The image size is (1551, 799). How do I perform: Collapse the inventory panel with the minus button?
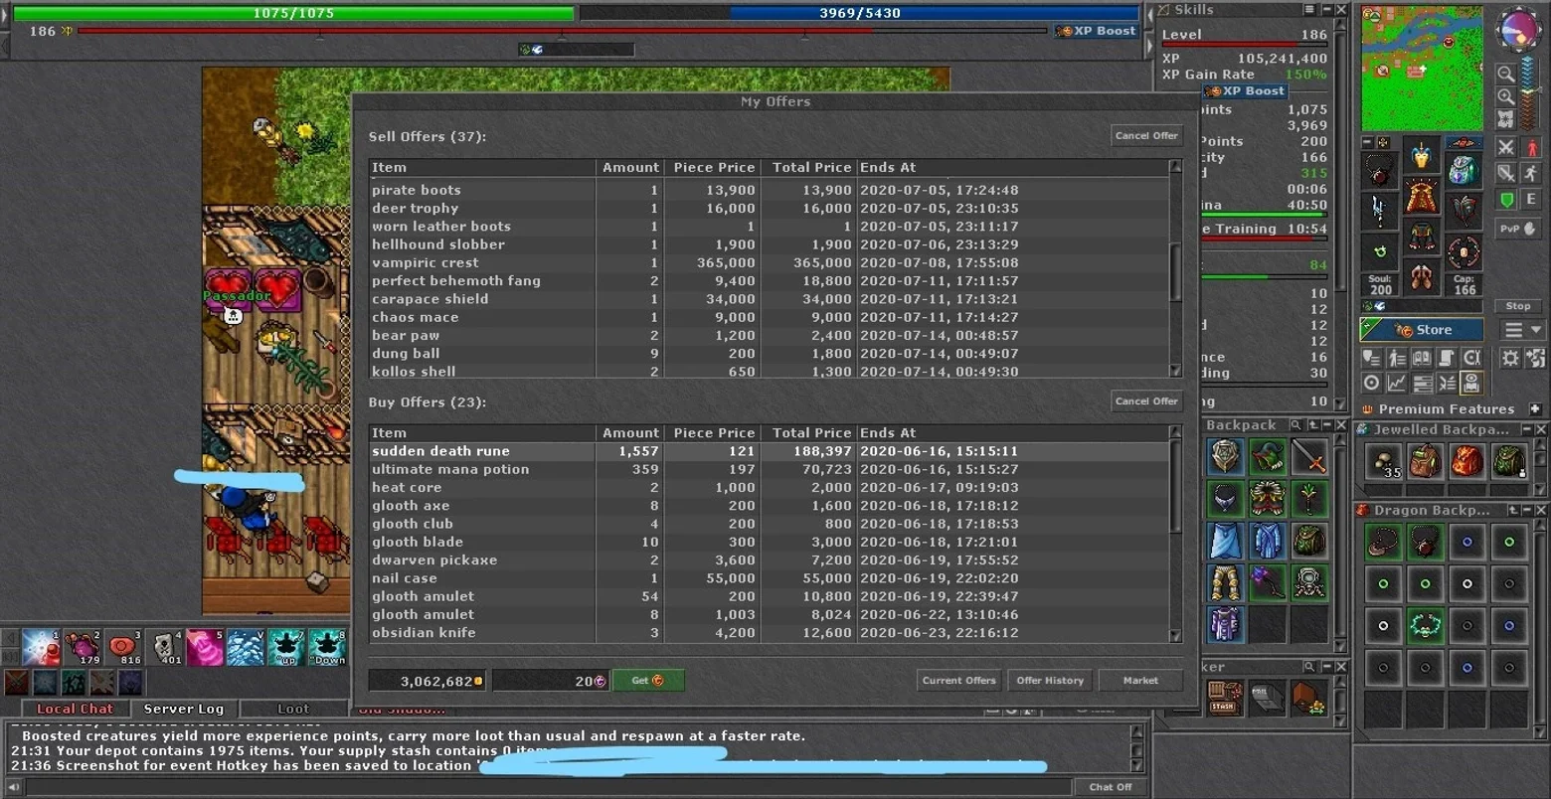pyautogui.click(x=1368, y=143)
